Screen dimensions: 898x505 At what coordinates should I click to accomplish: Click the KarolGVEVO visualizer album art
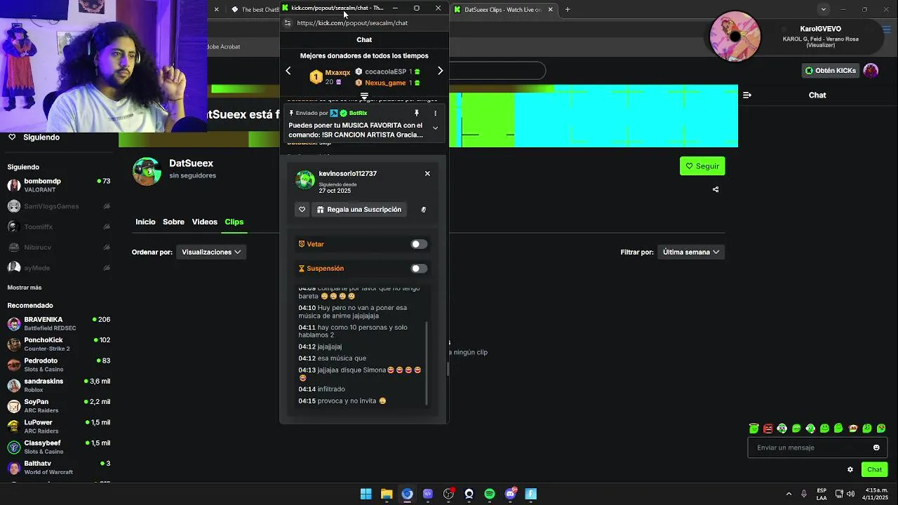(x=735, y=36)
